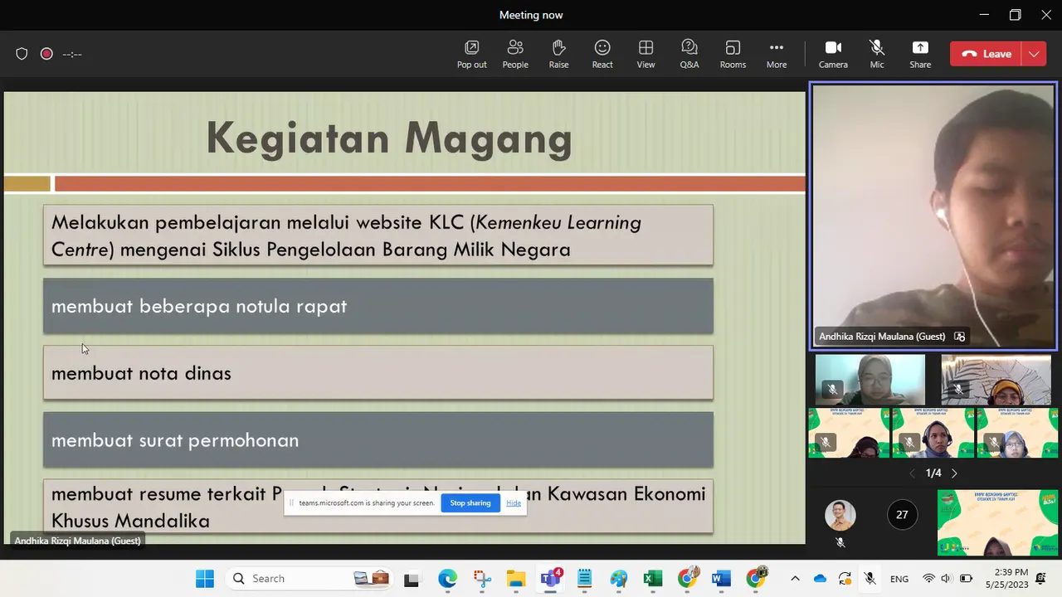Turn on the Camera

tap(833, 54)
